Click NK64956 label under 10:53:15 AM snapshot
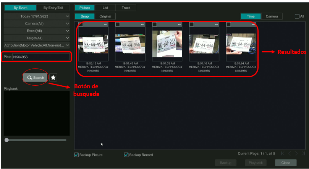The image size is (309, 169). click(93, 71)
